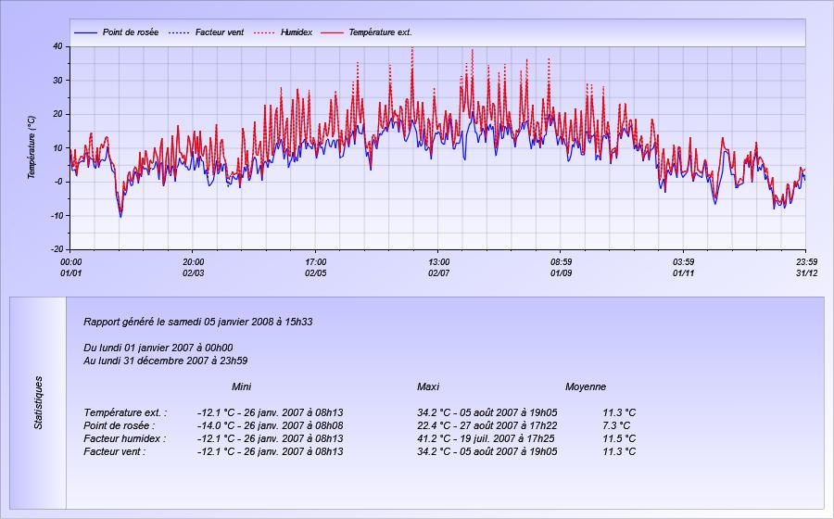
Task: Click the 01/09 date axis marker
Action: pyautogui.click(x=562, y=273)
